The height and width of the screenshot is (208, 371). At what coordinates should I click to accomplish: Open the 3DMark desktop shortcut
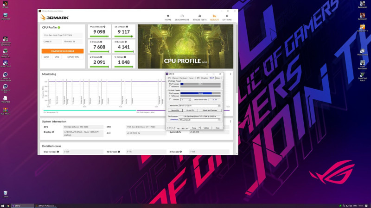tap(5, 5)
